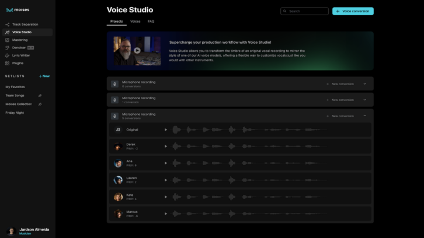Expand the 1-conversion recording

pos(365,100)
